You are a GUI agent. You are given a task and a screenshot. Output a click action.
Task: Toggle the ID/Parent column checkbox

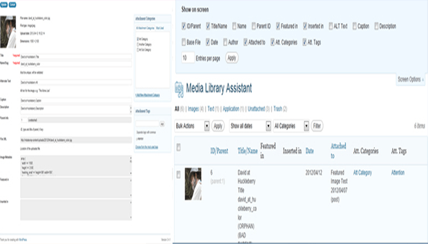click(183, 26)
